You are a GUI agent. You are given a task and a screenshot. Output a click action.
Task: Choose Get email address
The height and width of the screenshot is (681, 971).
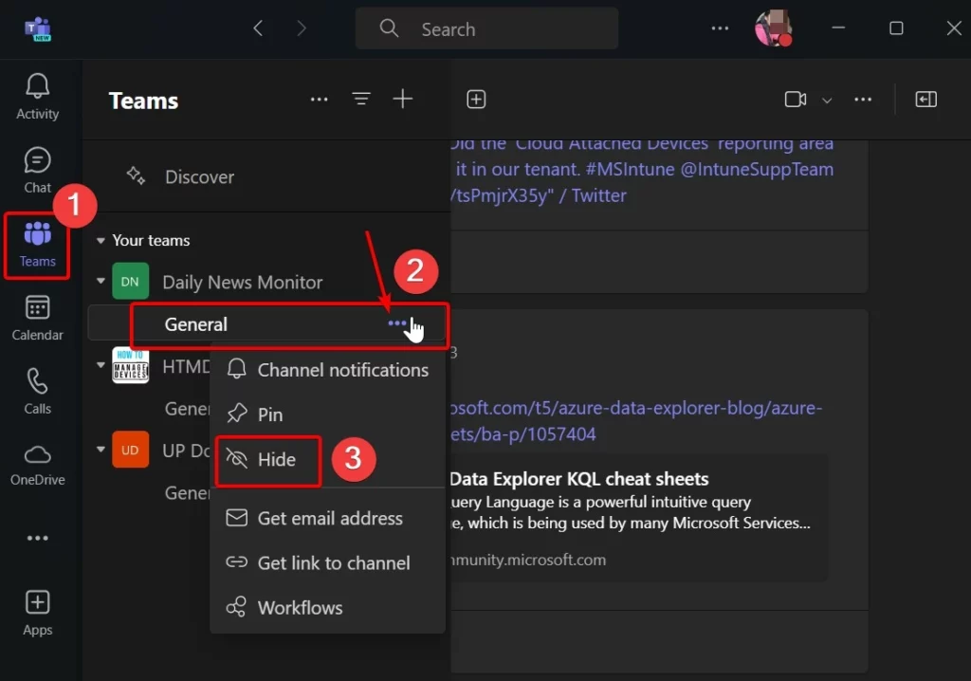pyautogui.click(x=327, y=518)
